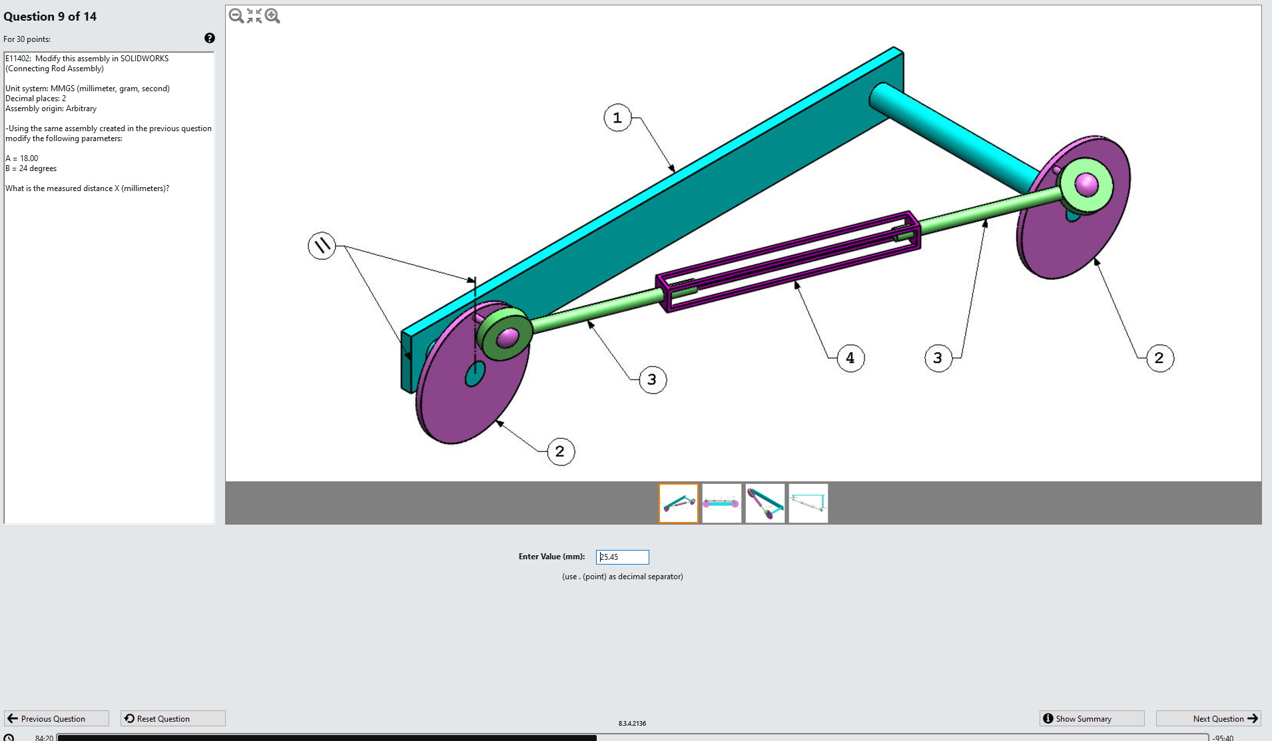Click the zoom out magnifier icon
Viewport: 1272px width, 741px height.
(x=236, y=15)
